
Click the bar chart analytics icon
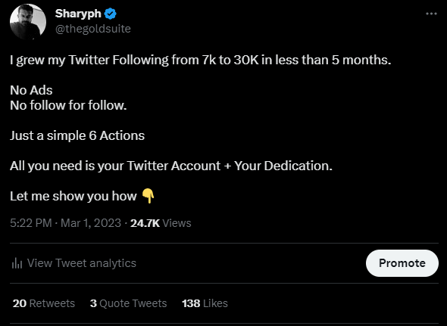pyautogui.click(x=17, y=263)
